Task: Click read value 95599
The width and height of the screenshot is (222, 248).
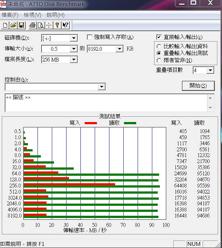Action: click(x=203, y=185)
